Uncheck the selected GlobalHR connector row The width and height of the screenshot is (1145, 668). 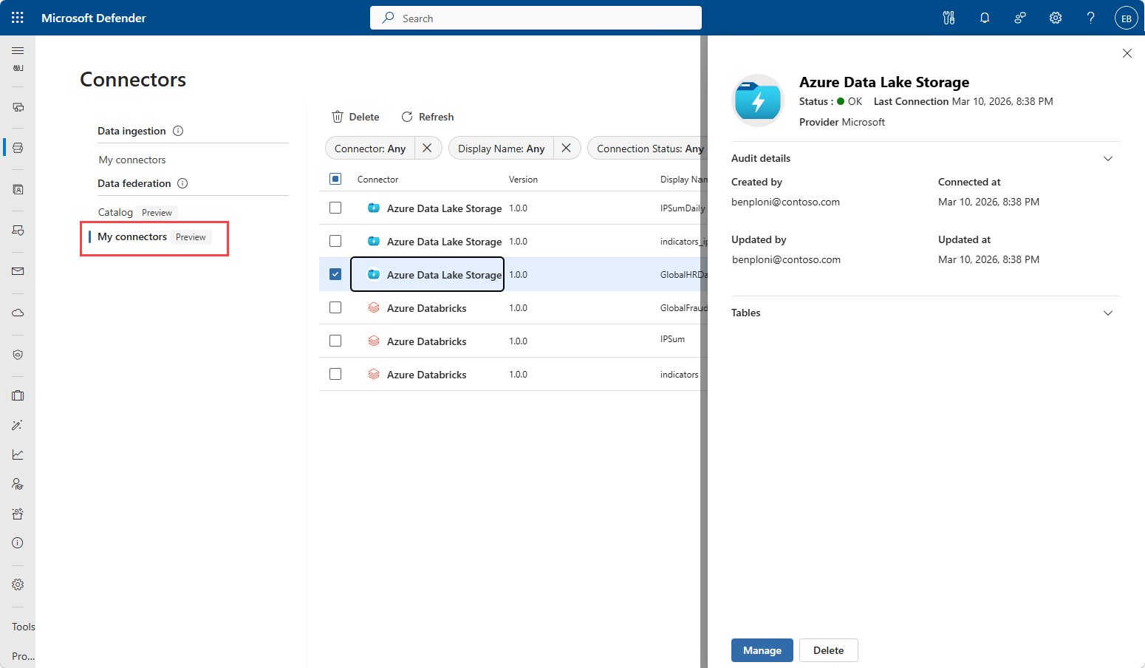[x=335, y=274]
